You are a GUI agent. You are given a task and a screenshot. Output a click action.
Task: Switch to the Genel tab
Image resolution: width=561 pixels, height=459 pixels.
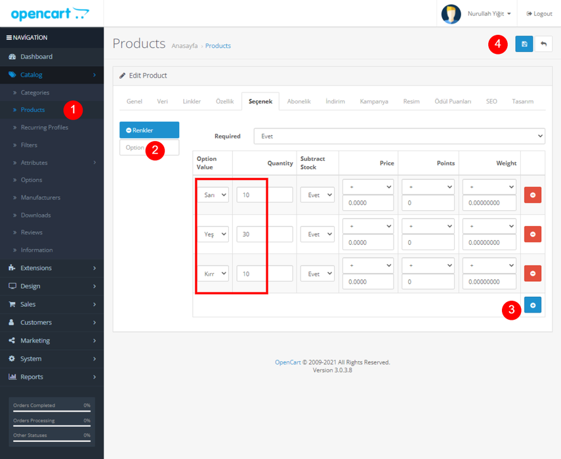(134, 101)
